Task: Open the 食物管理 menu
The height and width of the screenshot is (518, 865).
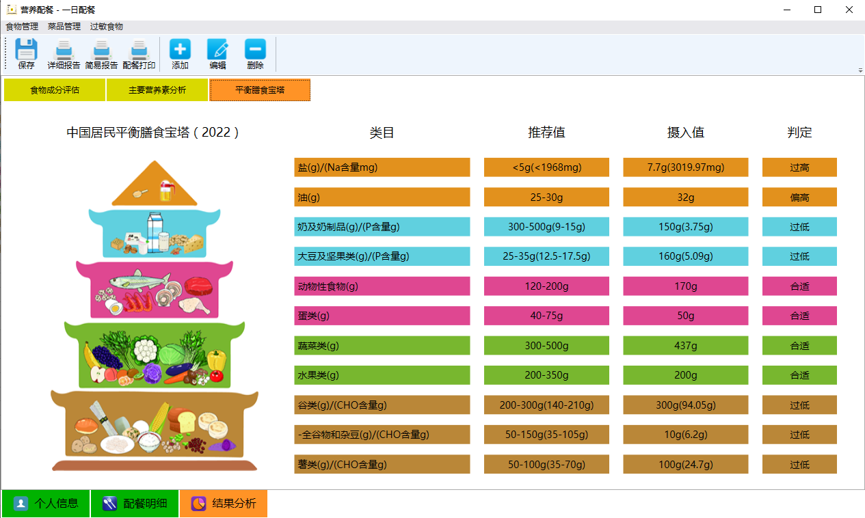Action: [22, 27]
